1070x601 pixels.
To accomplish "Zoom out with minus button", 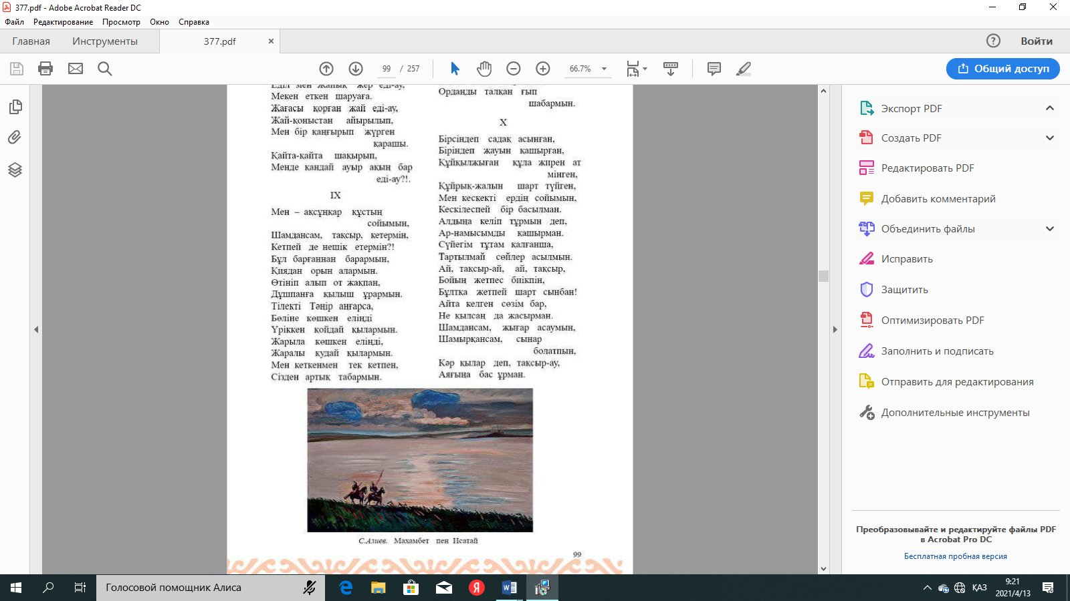I will pyautogui.click(x=514, y=69).
